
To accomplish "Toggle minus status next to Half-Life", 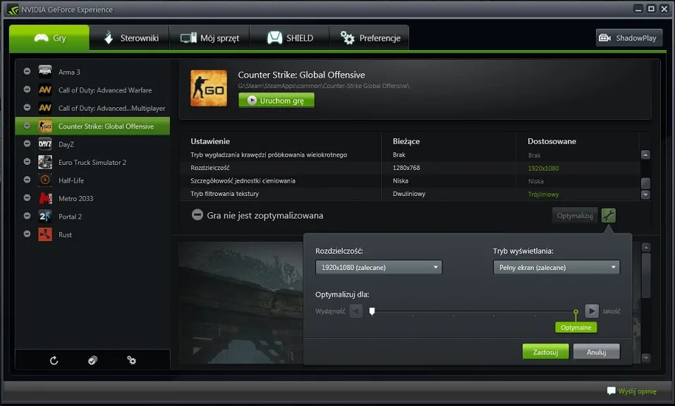I will pos(27,179).
